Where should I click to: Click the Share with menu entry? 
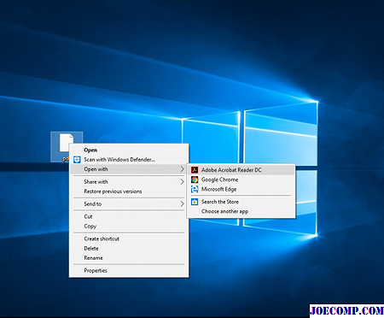coord(129,182)
